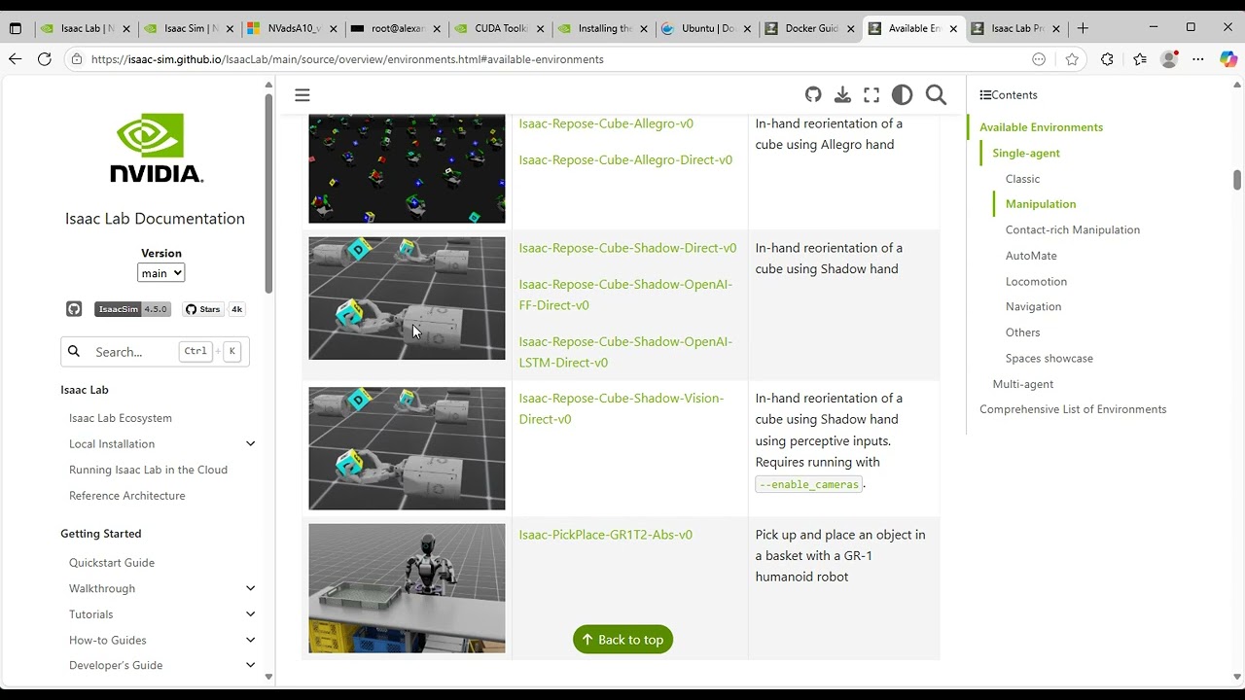This screenshot has height=700, width=1245.
Task: Open Isaac-Repose-Cube-Shadow-OpenAI-FF-Direct-v0 link
Action: (625, 295)
